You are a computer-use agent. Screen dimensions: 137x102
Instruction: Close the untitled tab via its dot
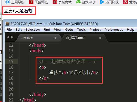tap(55, 38)
